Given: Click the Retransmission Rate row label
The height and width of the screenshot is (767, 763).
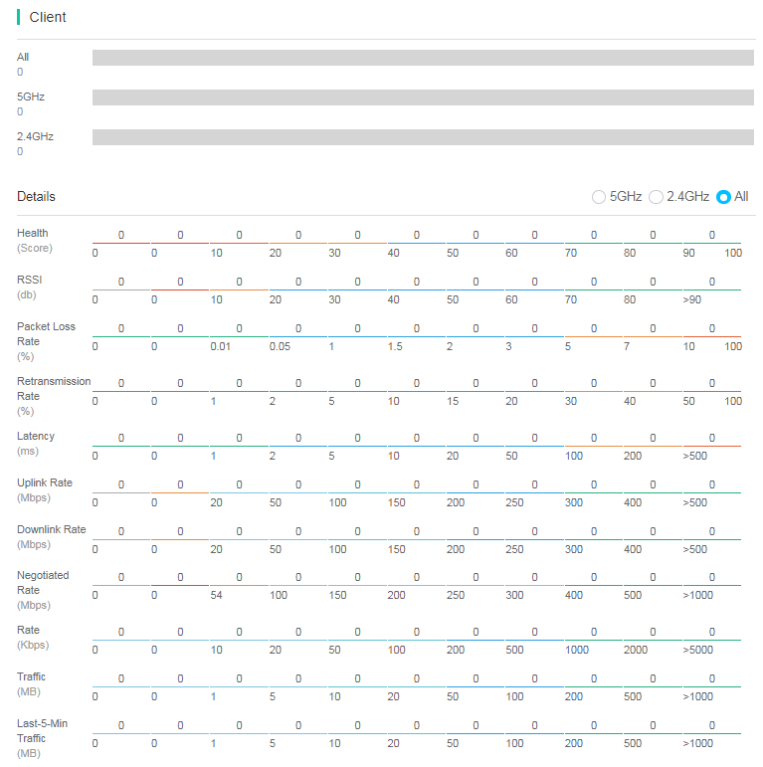Looking at the screenshot, I should tap(54, 396).
